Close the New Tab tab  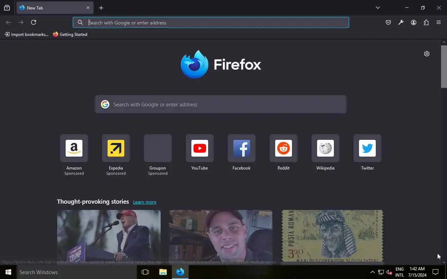tap(88, 8)
